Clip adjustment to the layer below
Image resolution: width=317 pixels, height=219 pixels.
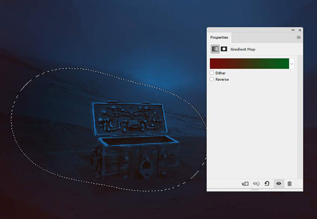[x=245, y=184]
